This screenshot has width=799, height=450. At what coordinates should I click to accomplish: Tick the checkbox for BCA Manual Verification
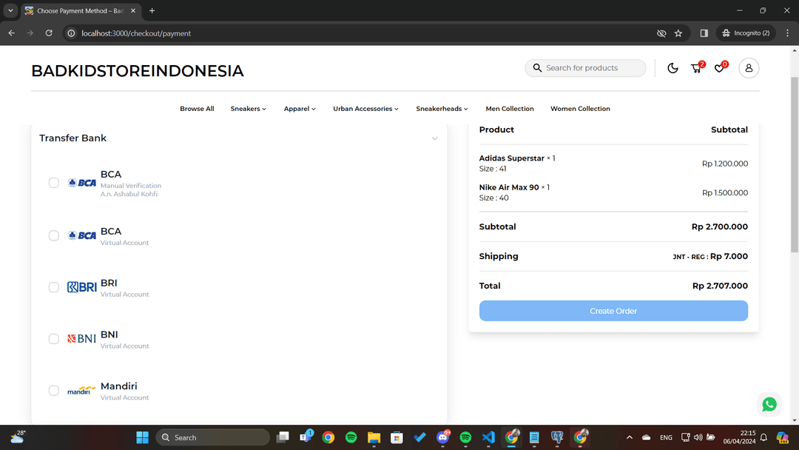click(54, 183)
